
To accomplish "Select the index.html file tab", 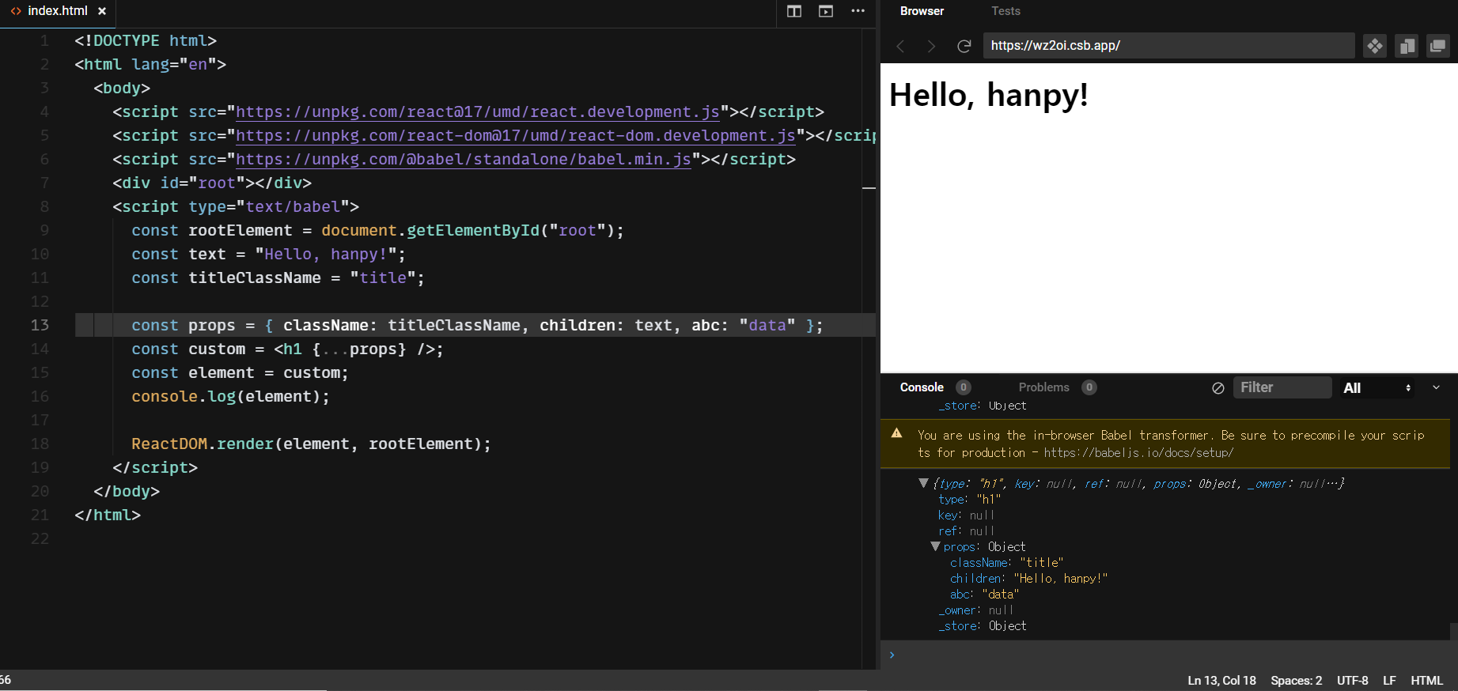I will click(58, 11).
